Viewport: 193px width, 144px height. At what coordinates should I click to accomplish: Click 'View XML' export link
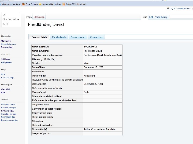[6, 89]
